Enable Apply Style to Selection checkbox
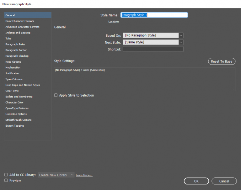Screen dimensions: 241x190 (56, 95)
